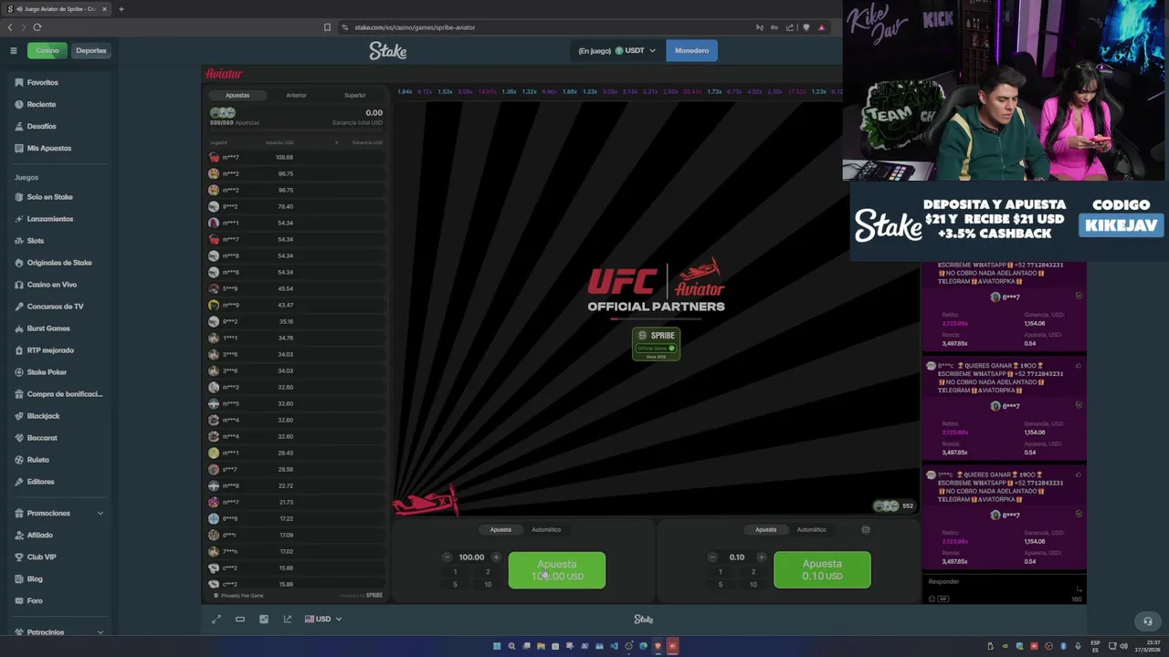Open game live stats icon
The width and height of the screenshot is (1169, 657).
[x=264, y=619]
